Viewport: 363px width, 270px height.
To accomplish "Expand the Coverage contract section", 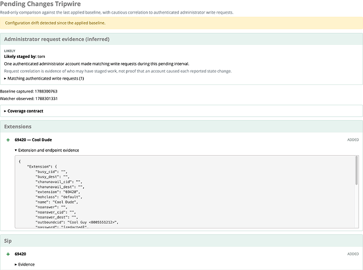I will (24, 111).
